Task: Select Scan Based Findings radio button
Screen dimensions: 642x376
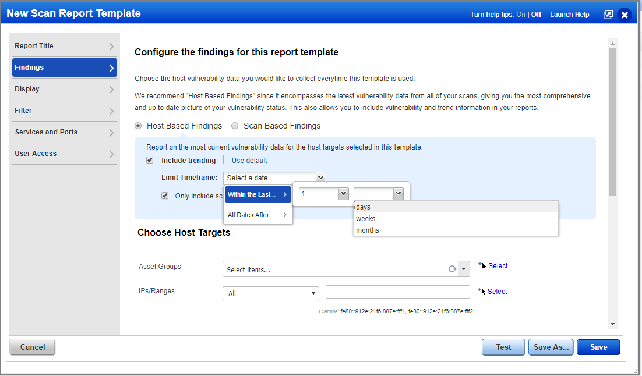Action: (235, 126)
